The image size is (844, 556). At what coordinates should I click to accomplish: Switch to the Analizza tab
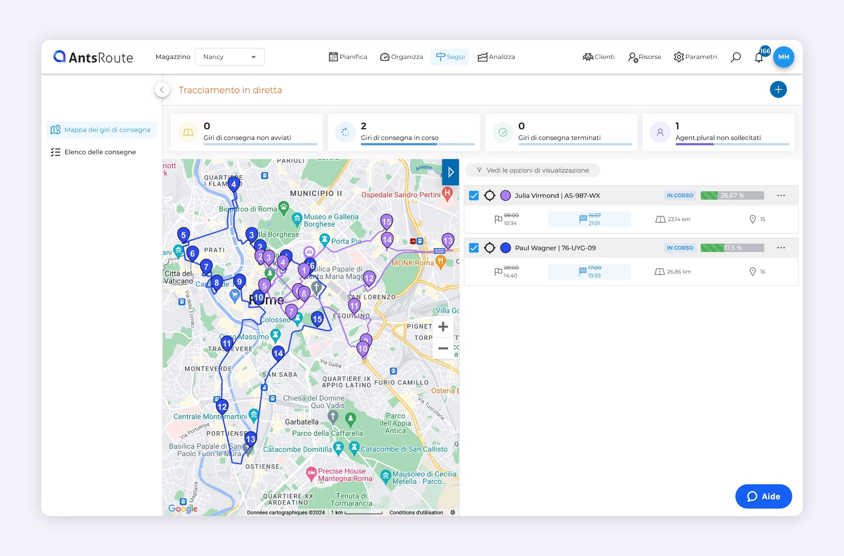point(496,57)
